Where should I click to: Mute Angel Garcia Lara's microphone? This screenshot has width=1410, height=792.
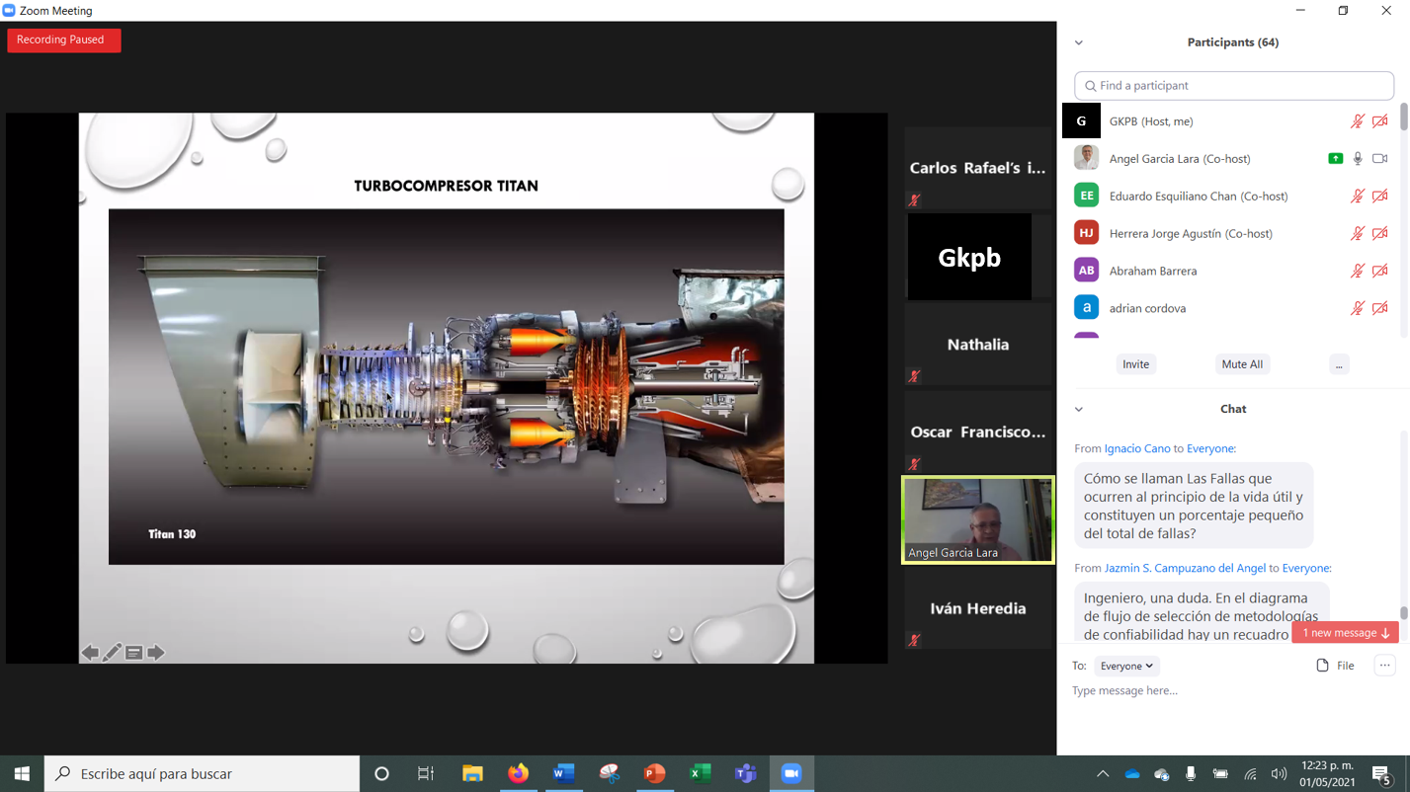click(x=1358, y=159)
